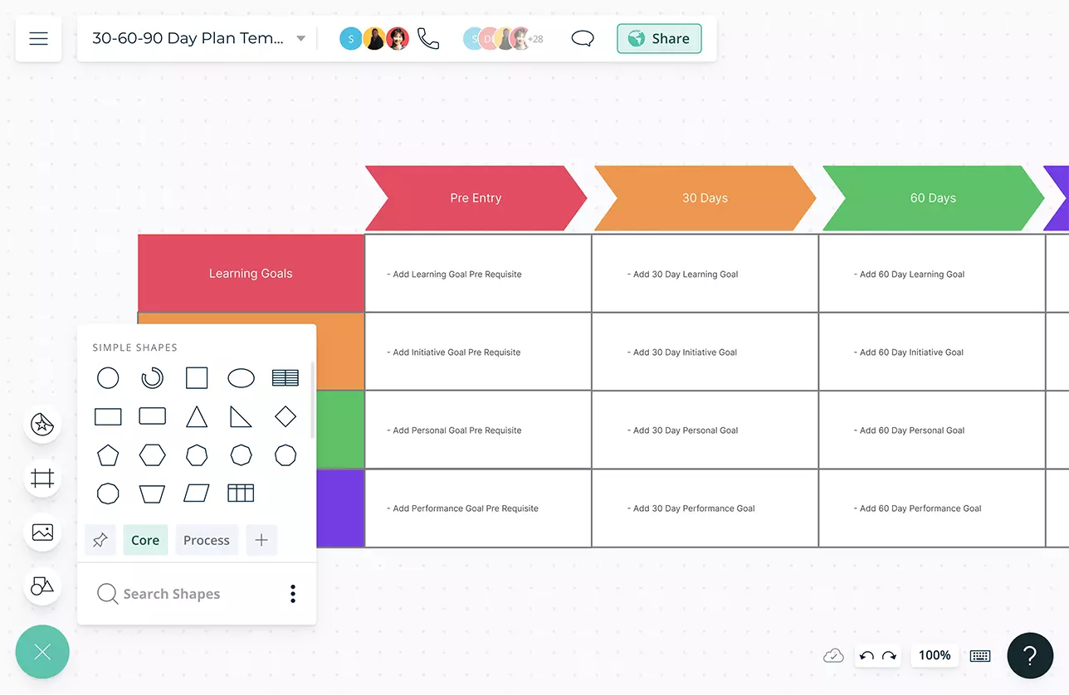Open the comments speech bubble
This screenshot has width=1069, height=695.
[583, 39]
